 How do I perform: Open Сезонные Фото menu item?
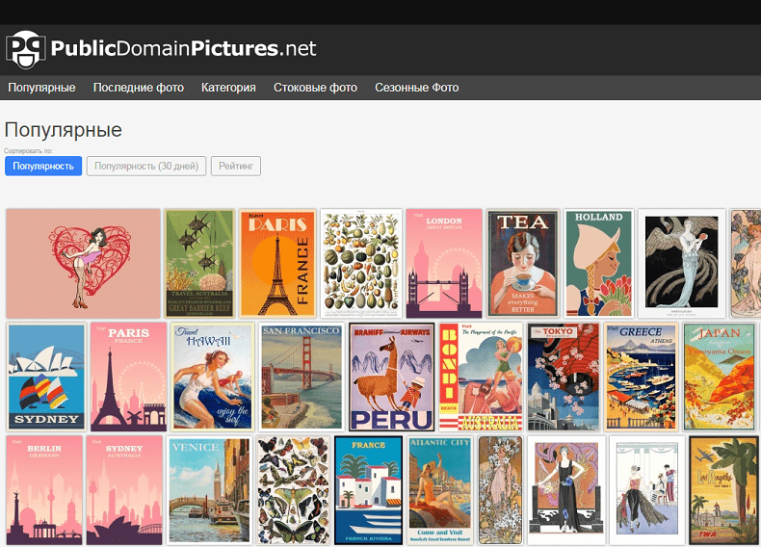click(416, 88)
